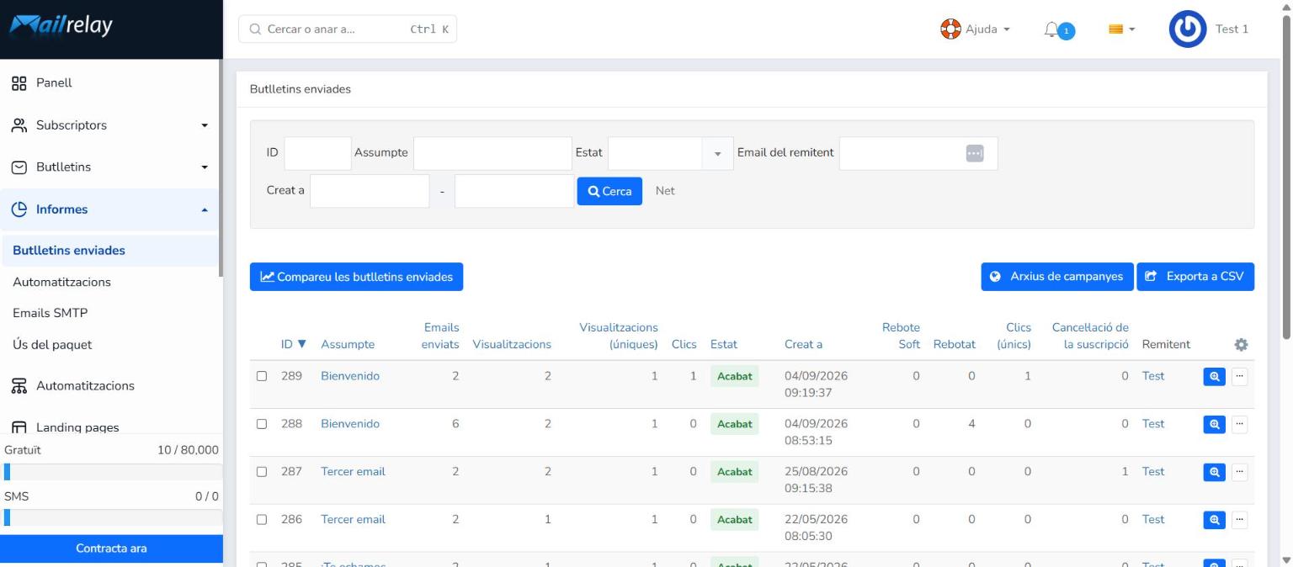The image size is (1293, 567).
Task: Click the Catalan flag language icon
Action: pos(1116,29)
